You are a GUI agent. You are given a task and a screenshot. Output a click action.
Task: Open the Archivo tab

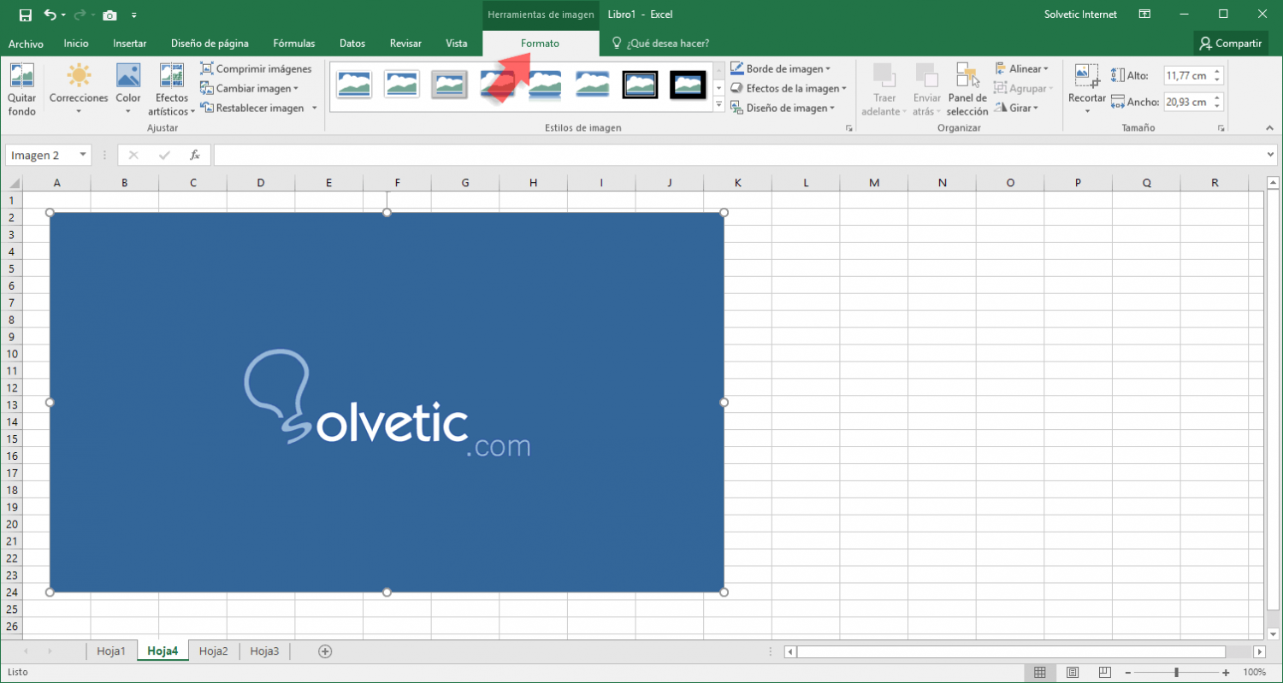click(x=26, y=44)
